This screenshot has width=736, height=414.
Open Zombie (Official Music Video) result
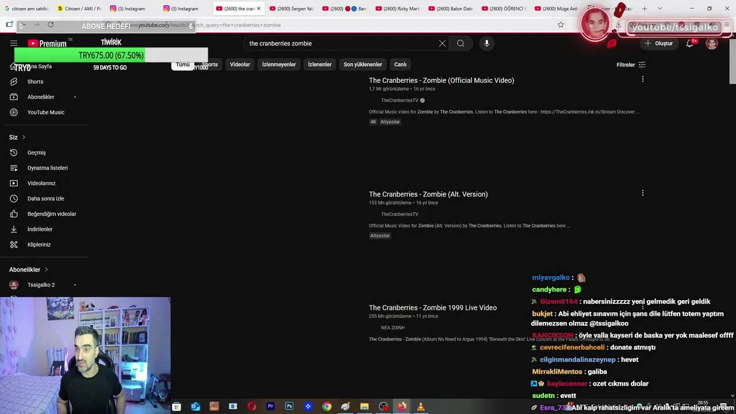tap(442, 80)
